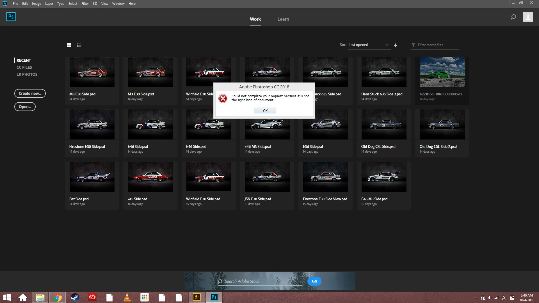The width and height of the screenshot is (539, 303).
Task: Open the green car photo thumbnail
Action: (442, 72)
